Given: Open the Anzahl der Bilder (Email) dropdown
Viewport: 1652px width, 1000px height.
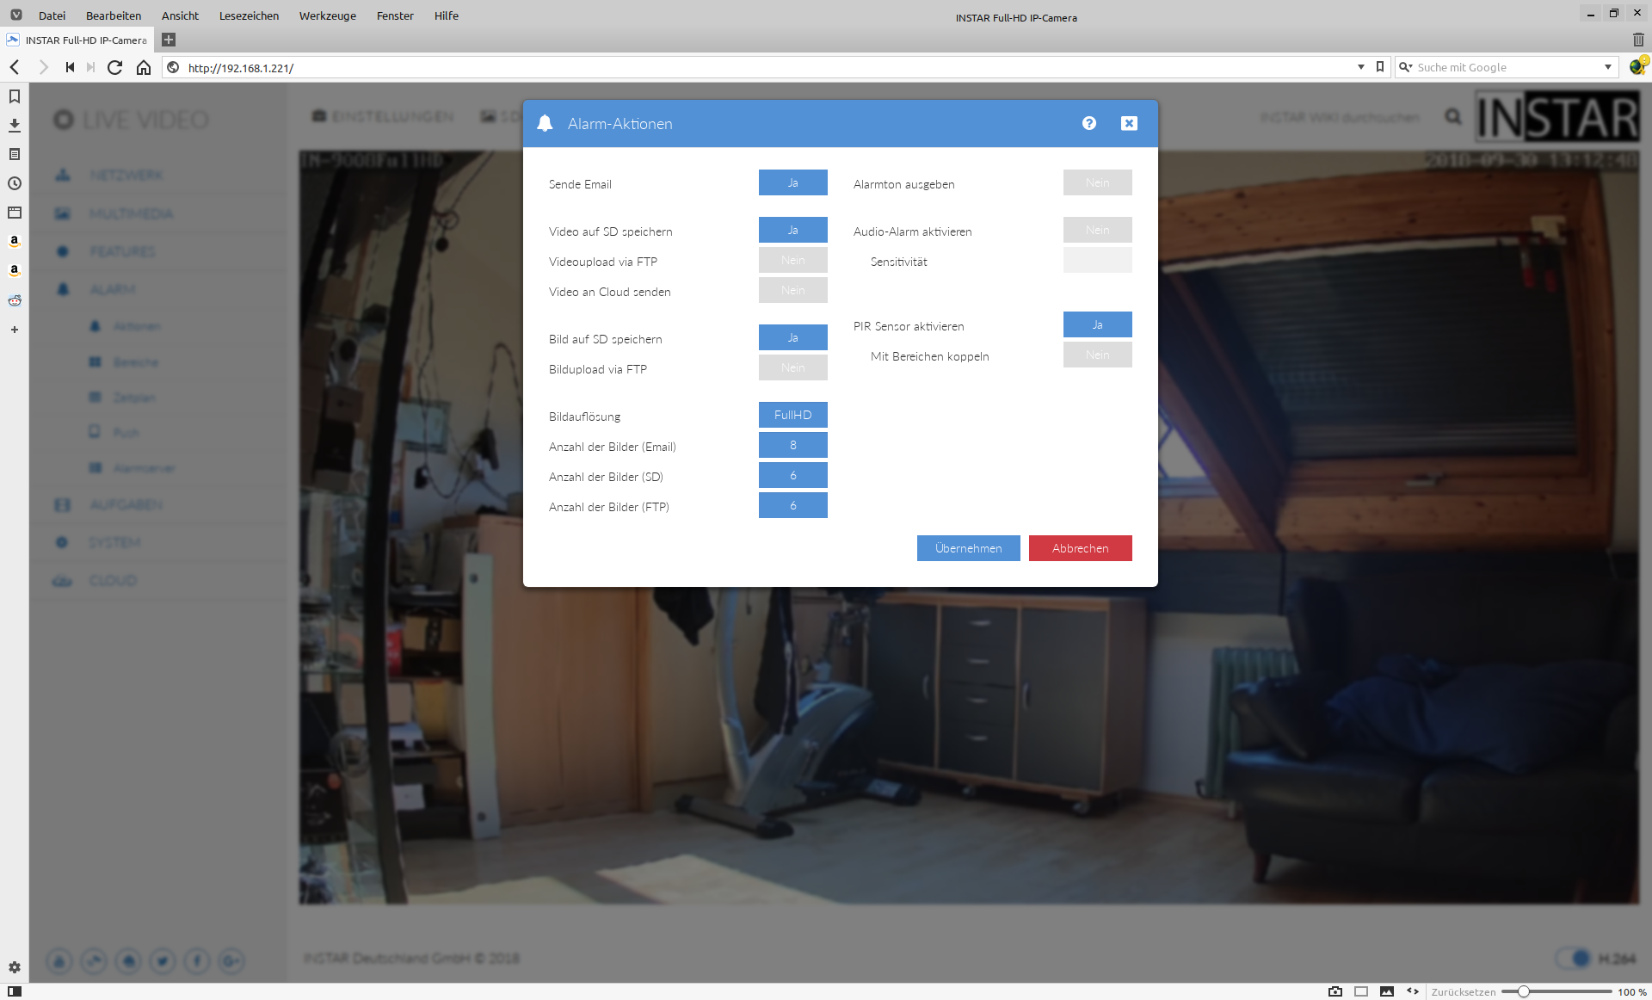Looking at the screenshot, I should point(792,445).
